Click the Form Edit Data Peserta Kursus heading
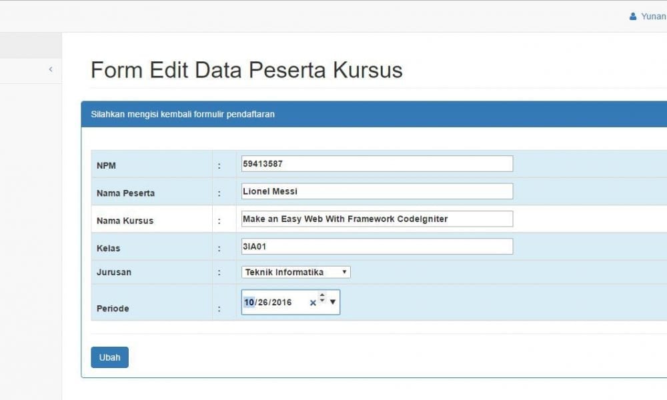This screenshot has width=667, height=400. tap(246, 70)
